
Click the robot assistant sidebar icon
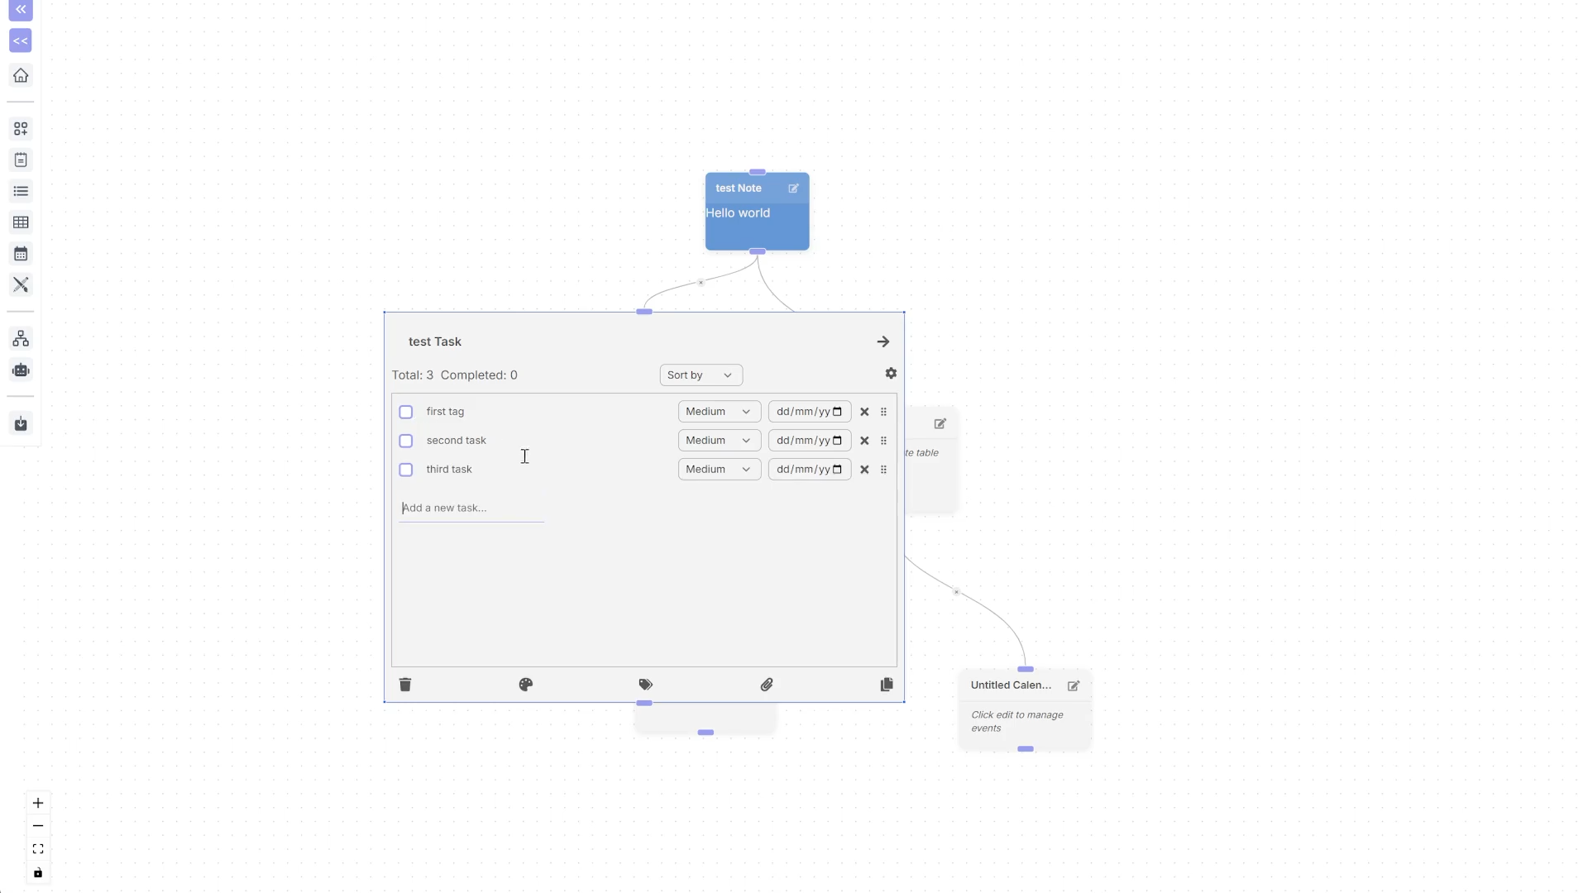click(x=21, y=370)
